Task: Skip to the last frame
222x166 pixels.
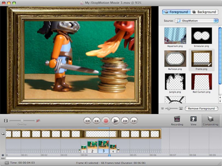Action: coord(134,121)
